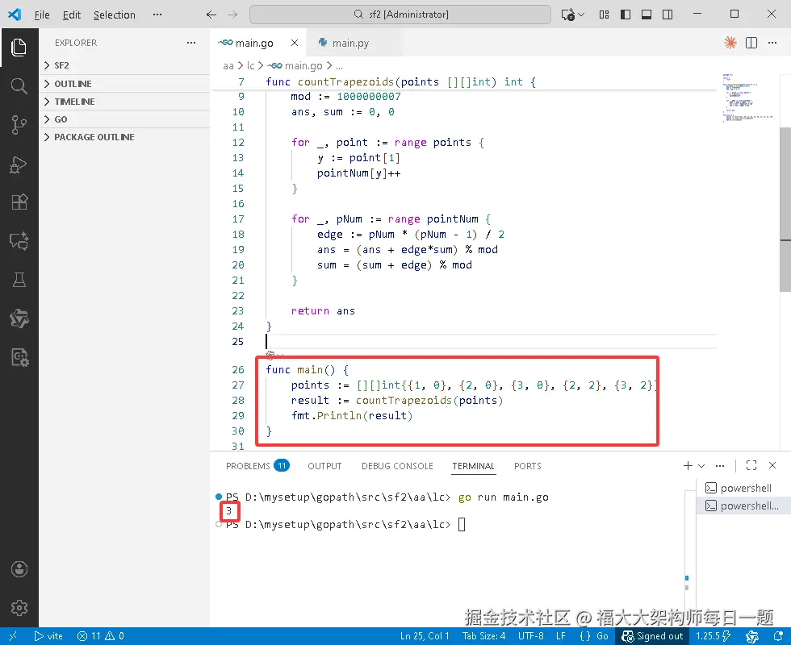This screenshot has height=645, width=791.
Task: Open the Chat view icon in activity bar
Action: (19, 241)
